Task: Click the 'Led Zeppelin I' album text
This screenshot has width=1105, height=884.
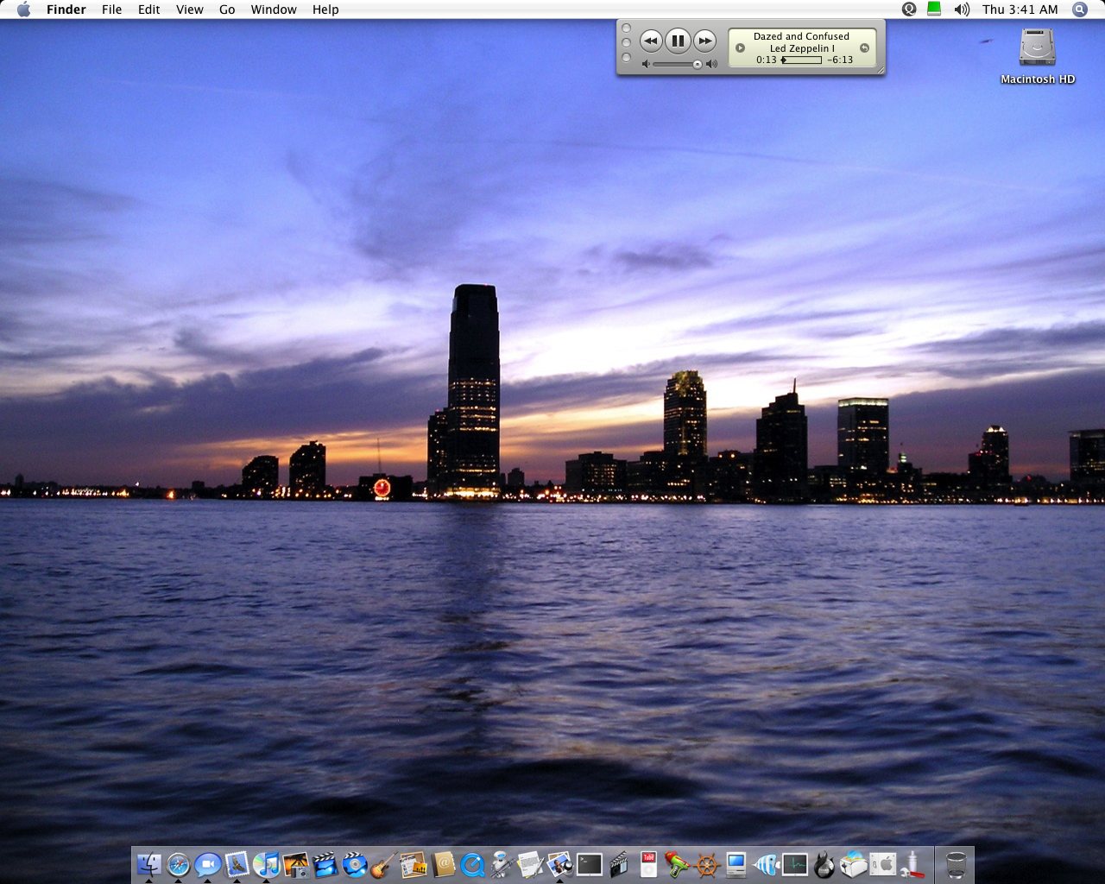Action: click(x=802, y=48)
